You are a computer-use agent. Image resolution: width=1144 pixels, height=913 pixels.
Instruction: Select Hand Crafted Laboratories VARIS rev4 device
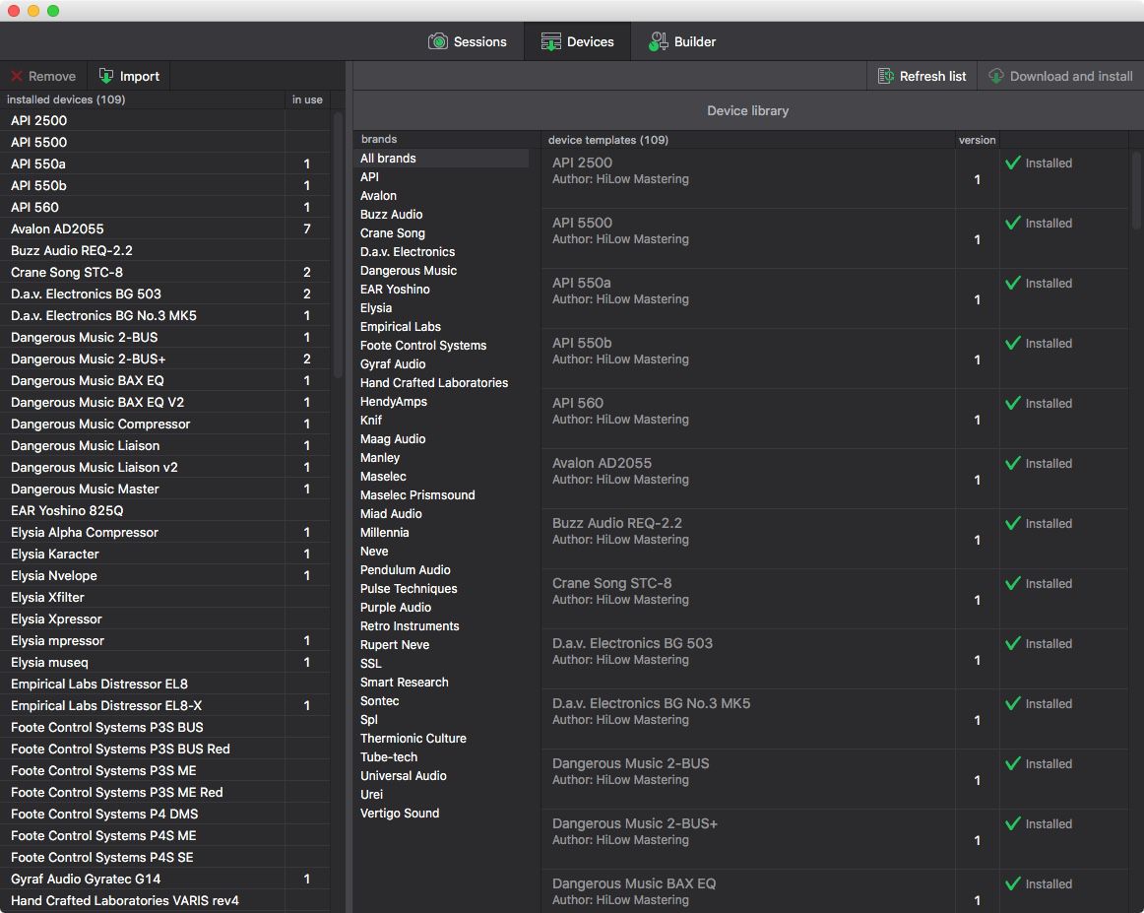pyautogui.click(x=164, y=900)
